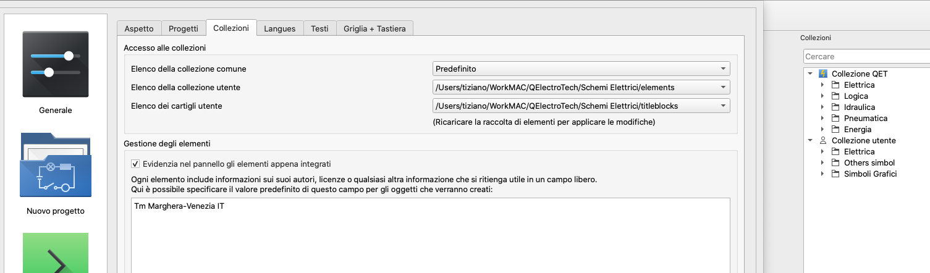Viewport: 930px width, 273px height.
Task: Toggle Evidenzia nel pannello gli elementi checkbox
Action: click(x=135, y=164)
